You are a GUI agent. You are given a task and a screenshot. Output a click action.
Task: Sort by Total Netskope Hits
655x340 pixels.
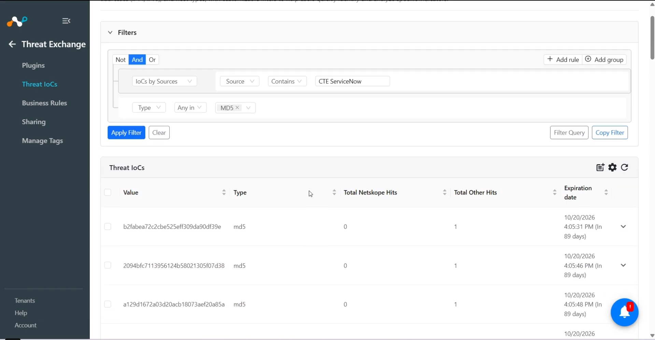(444, 192)
